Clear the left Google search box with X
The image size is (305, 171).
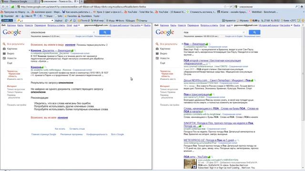(x=94, y=32)
